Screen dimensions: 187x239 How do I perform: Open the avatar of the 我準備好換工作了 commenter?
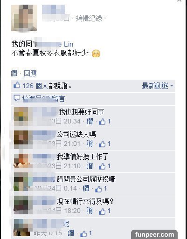[x=21, y=161]
